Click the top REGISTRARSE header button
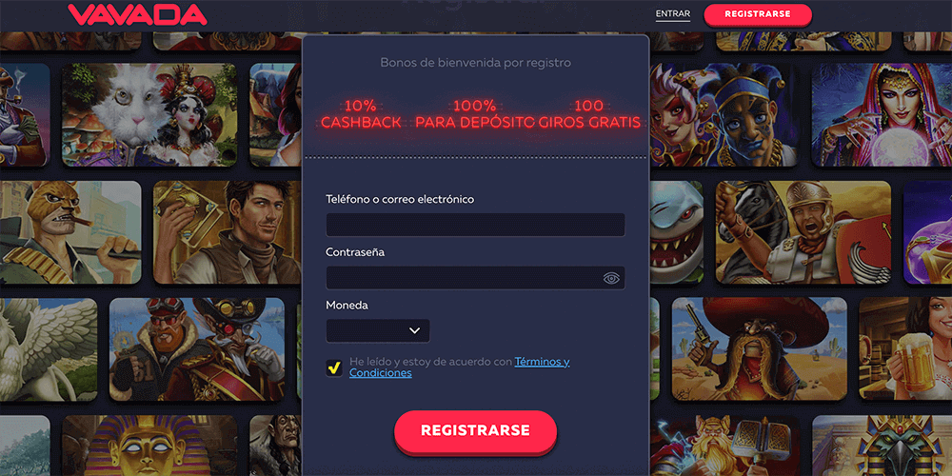This screenshot has height=476, width=952. coord(758,14)
